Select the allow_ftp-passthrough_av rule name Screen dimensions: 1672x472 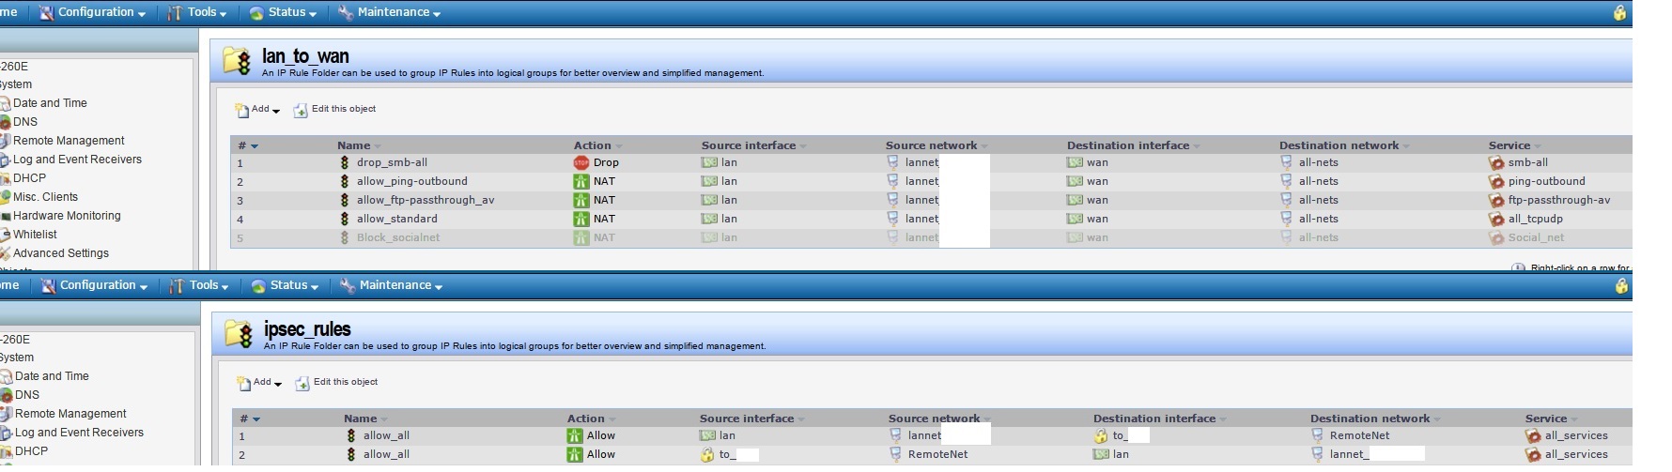(426, 201)
